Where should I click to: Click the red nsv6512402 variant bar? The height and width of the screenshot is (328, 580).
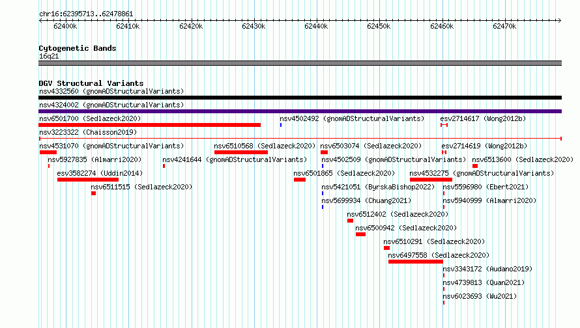tap(351, 221)
